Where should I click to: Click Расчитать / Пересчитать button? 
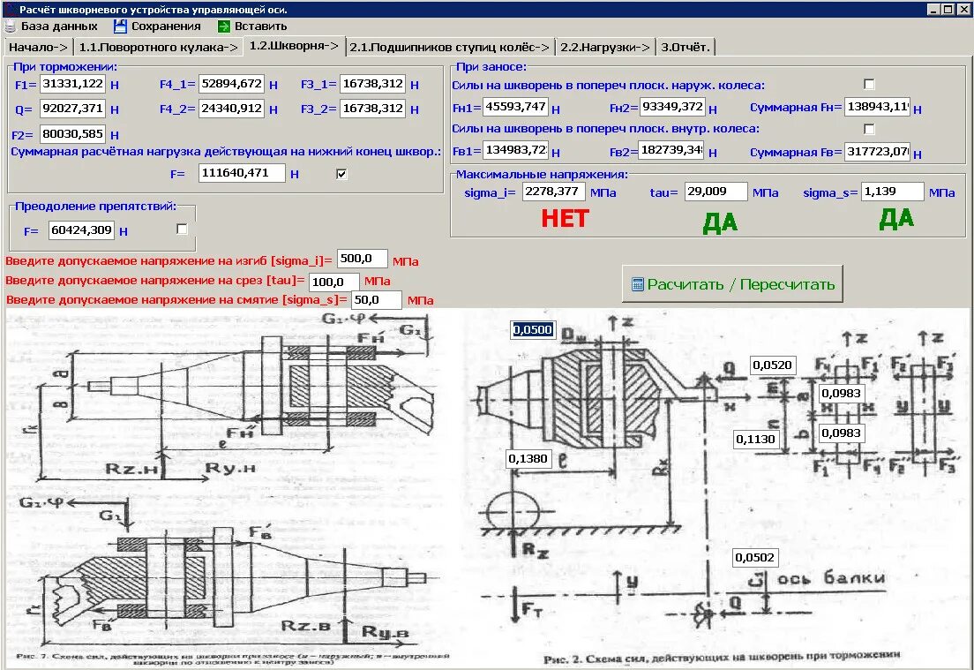pyautogui.click(x=732, y=284)
